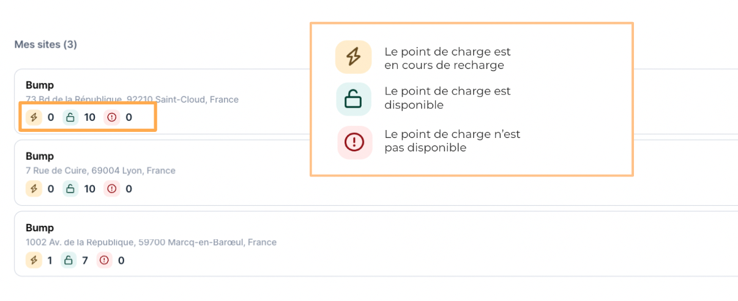Screen dimensions: 738x301
Task: Open the Bump site at Marcq-en-Barœul
Action: (40, 228)
